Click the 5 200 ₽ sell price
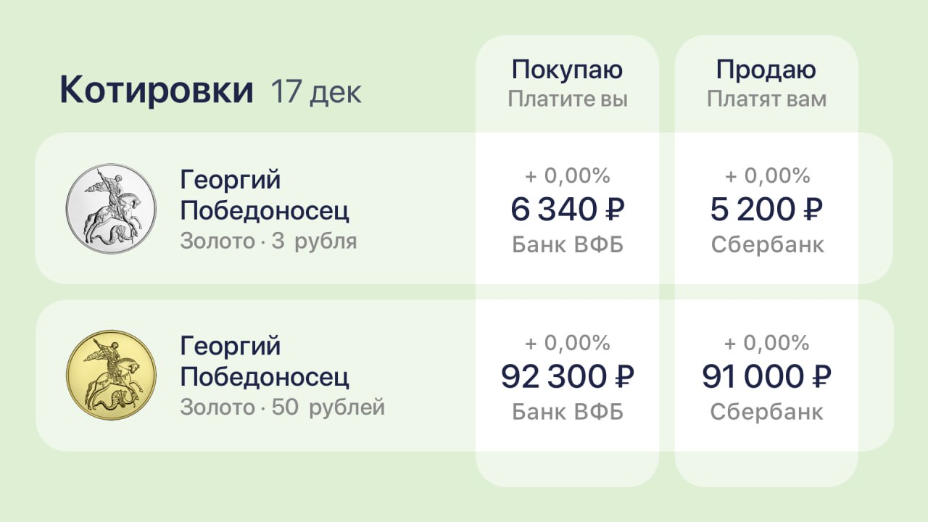 coord(766,210)
